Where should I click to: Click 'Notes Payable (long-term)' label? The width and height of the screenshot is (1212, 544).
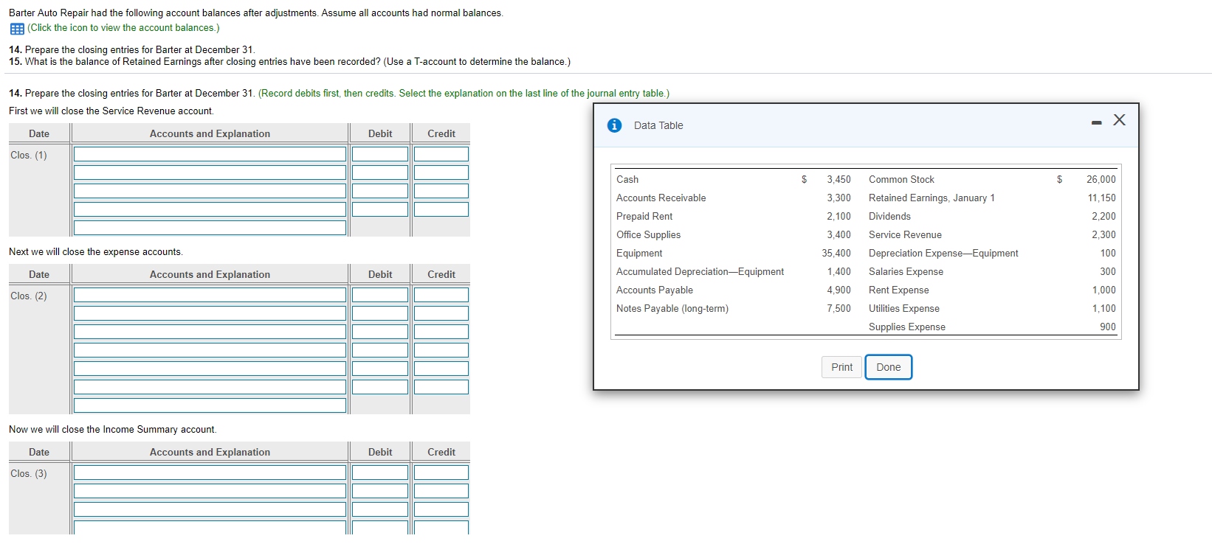click(x=672, y=308)
